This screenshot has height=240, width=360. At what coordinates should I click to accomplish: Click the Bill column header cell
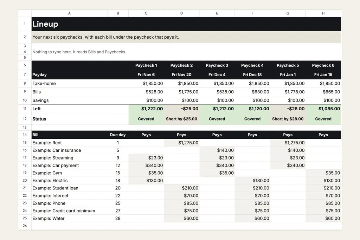[69, 135]
